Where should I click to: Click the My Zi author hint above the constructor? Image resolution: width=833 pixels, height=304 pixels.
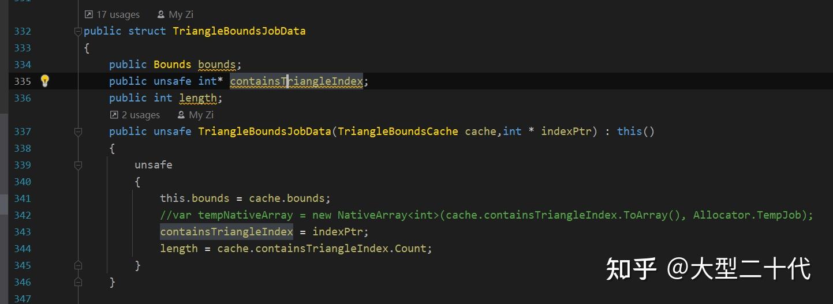coord(196,115)
